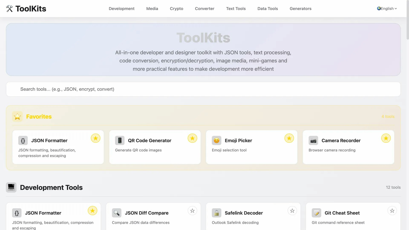Unfavorite Camera Recorder in Favorites
409x230 pixels.
pos(386,139)
